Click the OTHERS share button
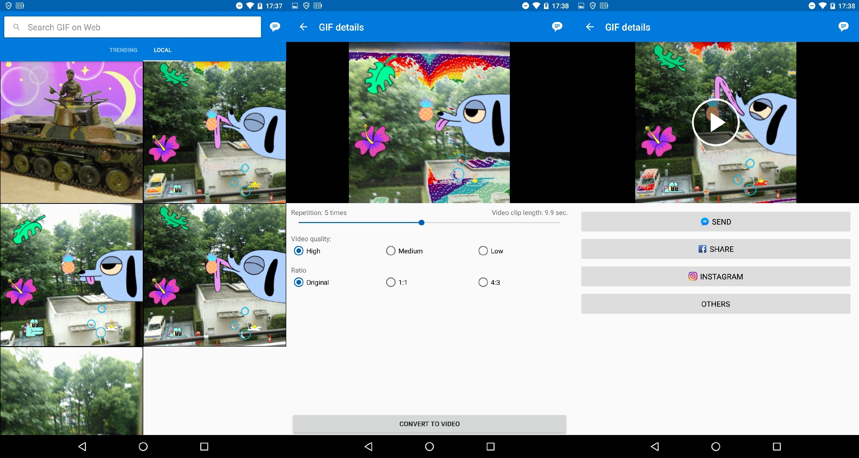This screenshot has height=458, width=859. tap(715, 304)
